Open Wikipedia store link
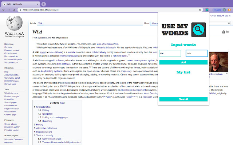Screen dimensions: 233x145 [x=11, y=62]
